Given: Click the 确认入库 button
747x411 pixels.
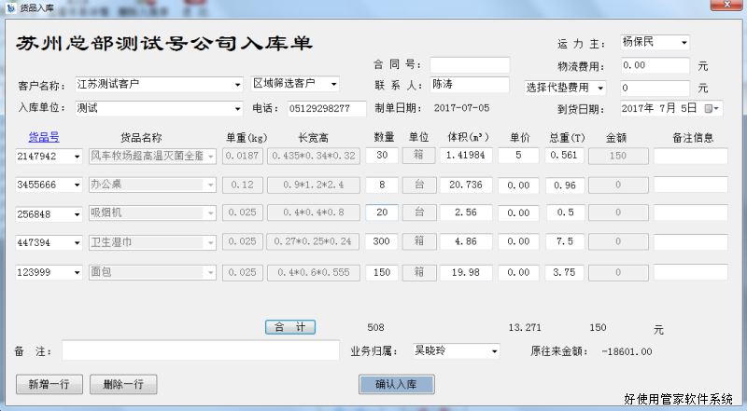Looking at the screenshot, I should coord(396,384).
